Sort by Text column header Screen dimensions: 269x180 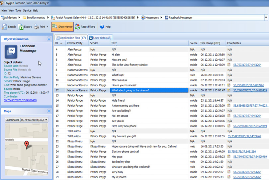149,43
